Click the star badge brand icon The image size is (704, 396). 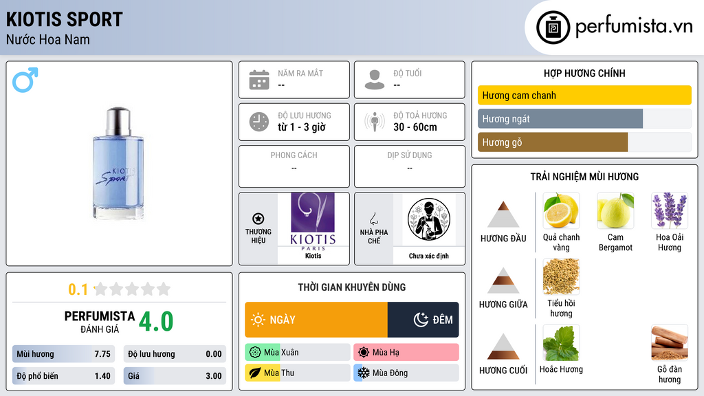[x=258, y=219]
